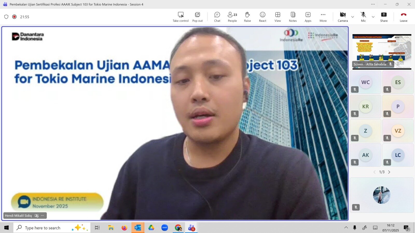Expand Mic options dropdown arrow
The image size is (415, 233).
click(373, 17)
